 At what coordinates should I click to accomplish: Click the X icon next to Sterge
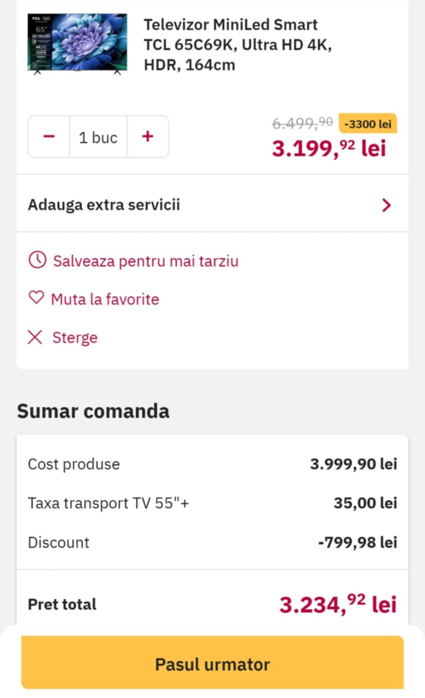35,337
